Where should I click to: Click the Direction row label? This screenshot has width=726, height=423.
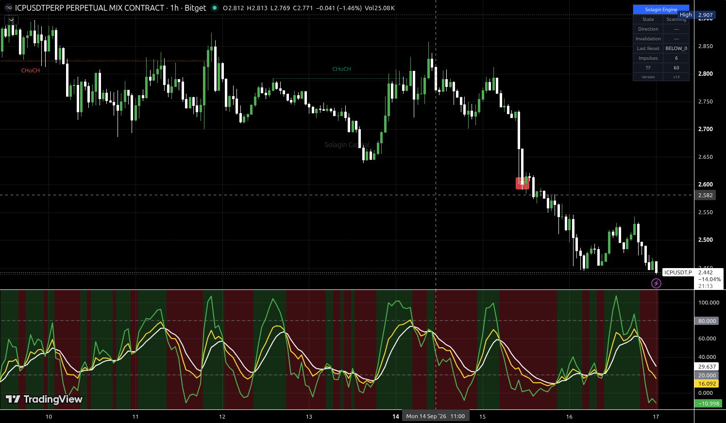point(648,29)
